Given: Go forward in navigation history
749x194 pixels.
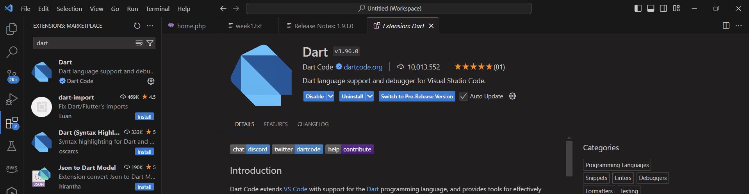Looking at the screenshot, I should pyautogui.click(x=236, y=9).
